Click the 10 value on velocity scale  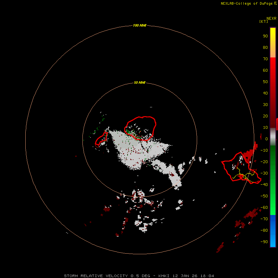pyautogui.click(x=265, y=128)
